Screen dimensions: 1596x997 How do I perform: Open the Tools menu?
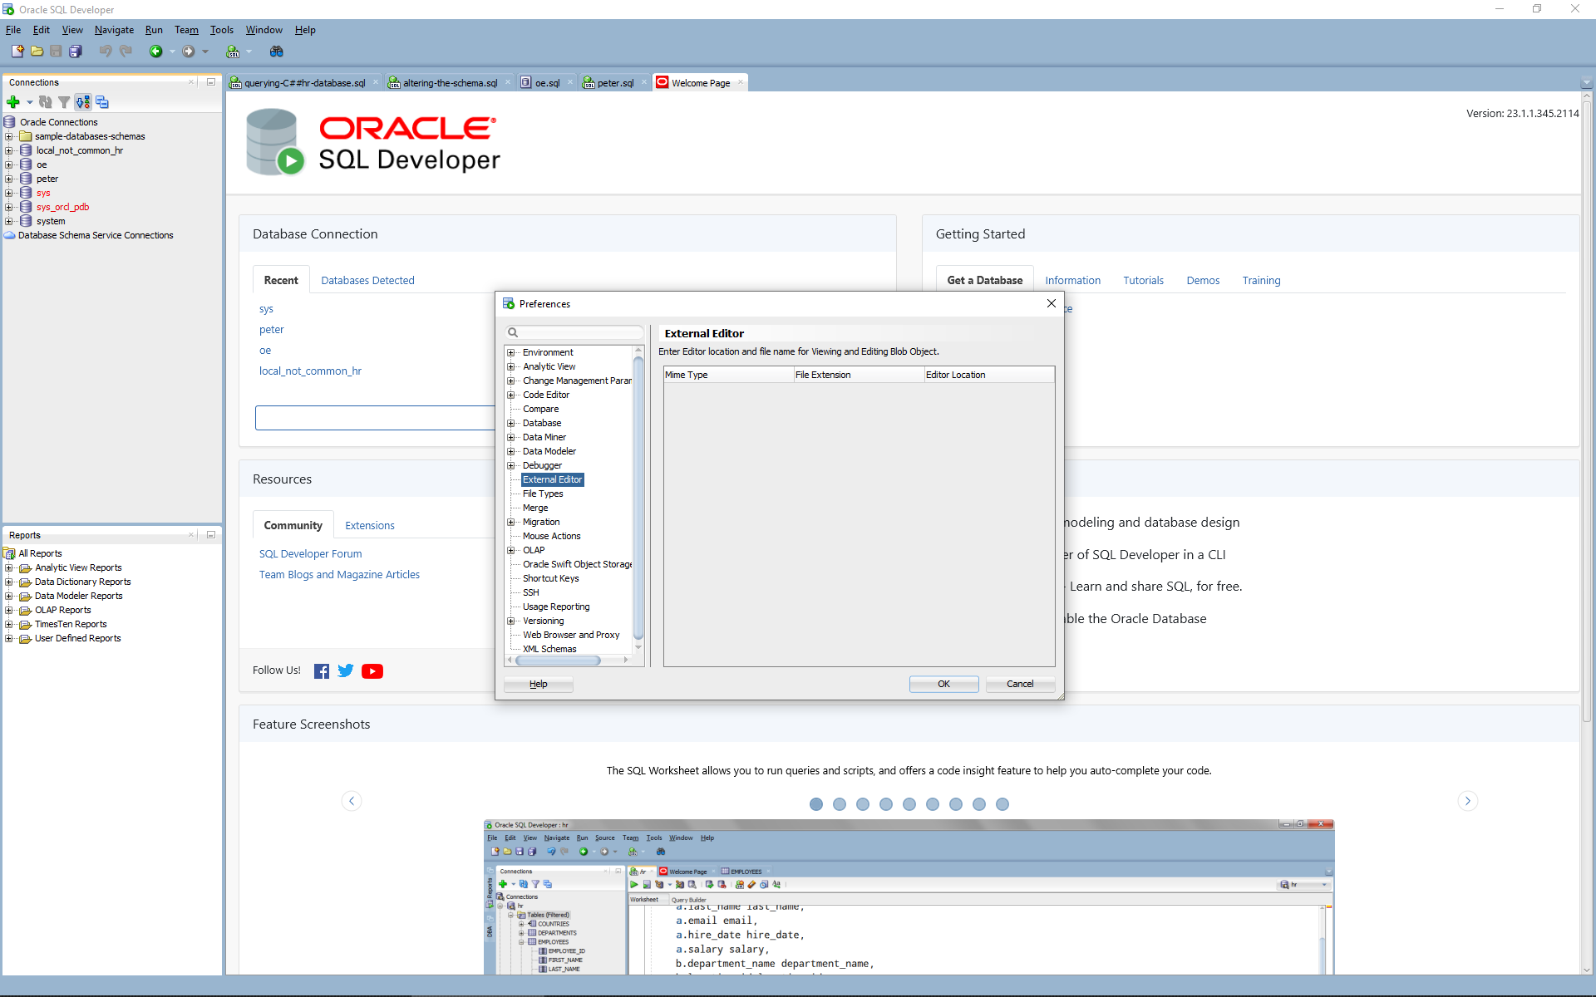pos(221,30)
